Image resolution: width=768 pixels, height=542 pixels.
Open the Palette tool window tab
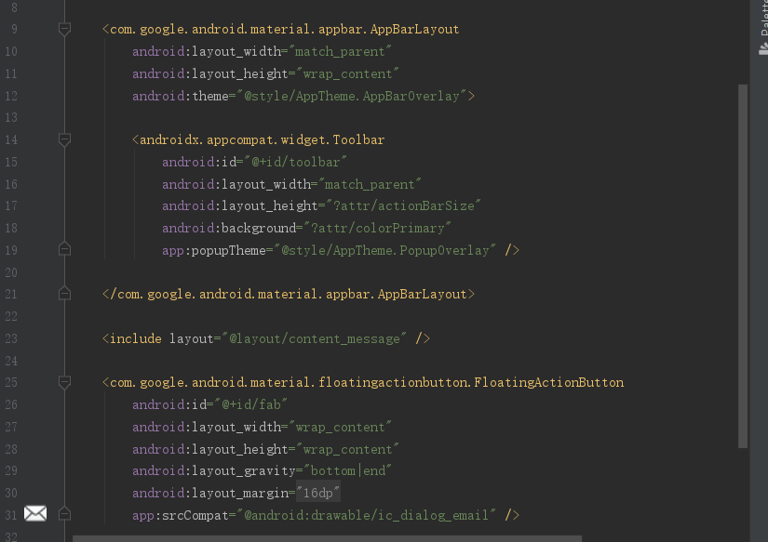pyautogui.click(x=763, y=27)
